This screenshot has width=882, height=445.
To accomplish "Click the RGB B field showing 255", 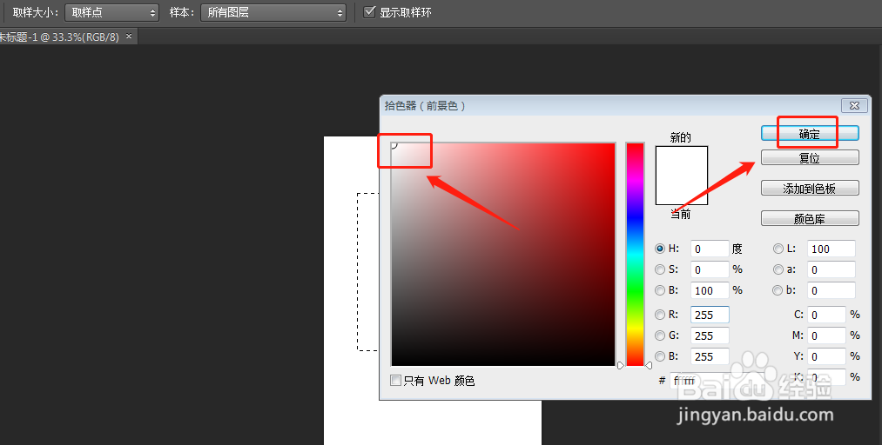I will click(710, 356).
